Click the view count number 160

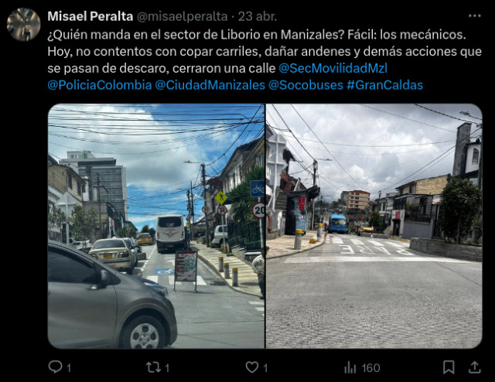pos(371,368)
